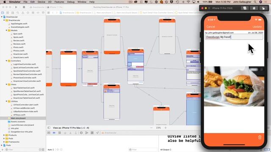The height and width of the screenshot is (152, 271).
Task: Open the Edit menu
Action: 33,2
